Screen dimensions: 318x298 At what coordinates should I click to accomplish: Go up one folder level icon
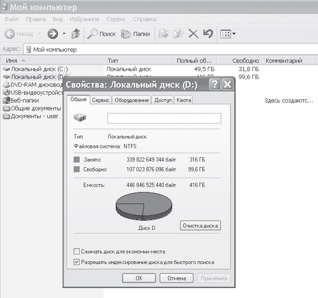[x=76, y=34]
